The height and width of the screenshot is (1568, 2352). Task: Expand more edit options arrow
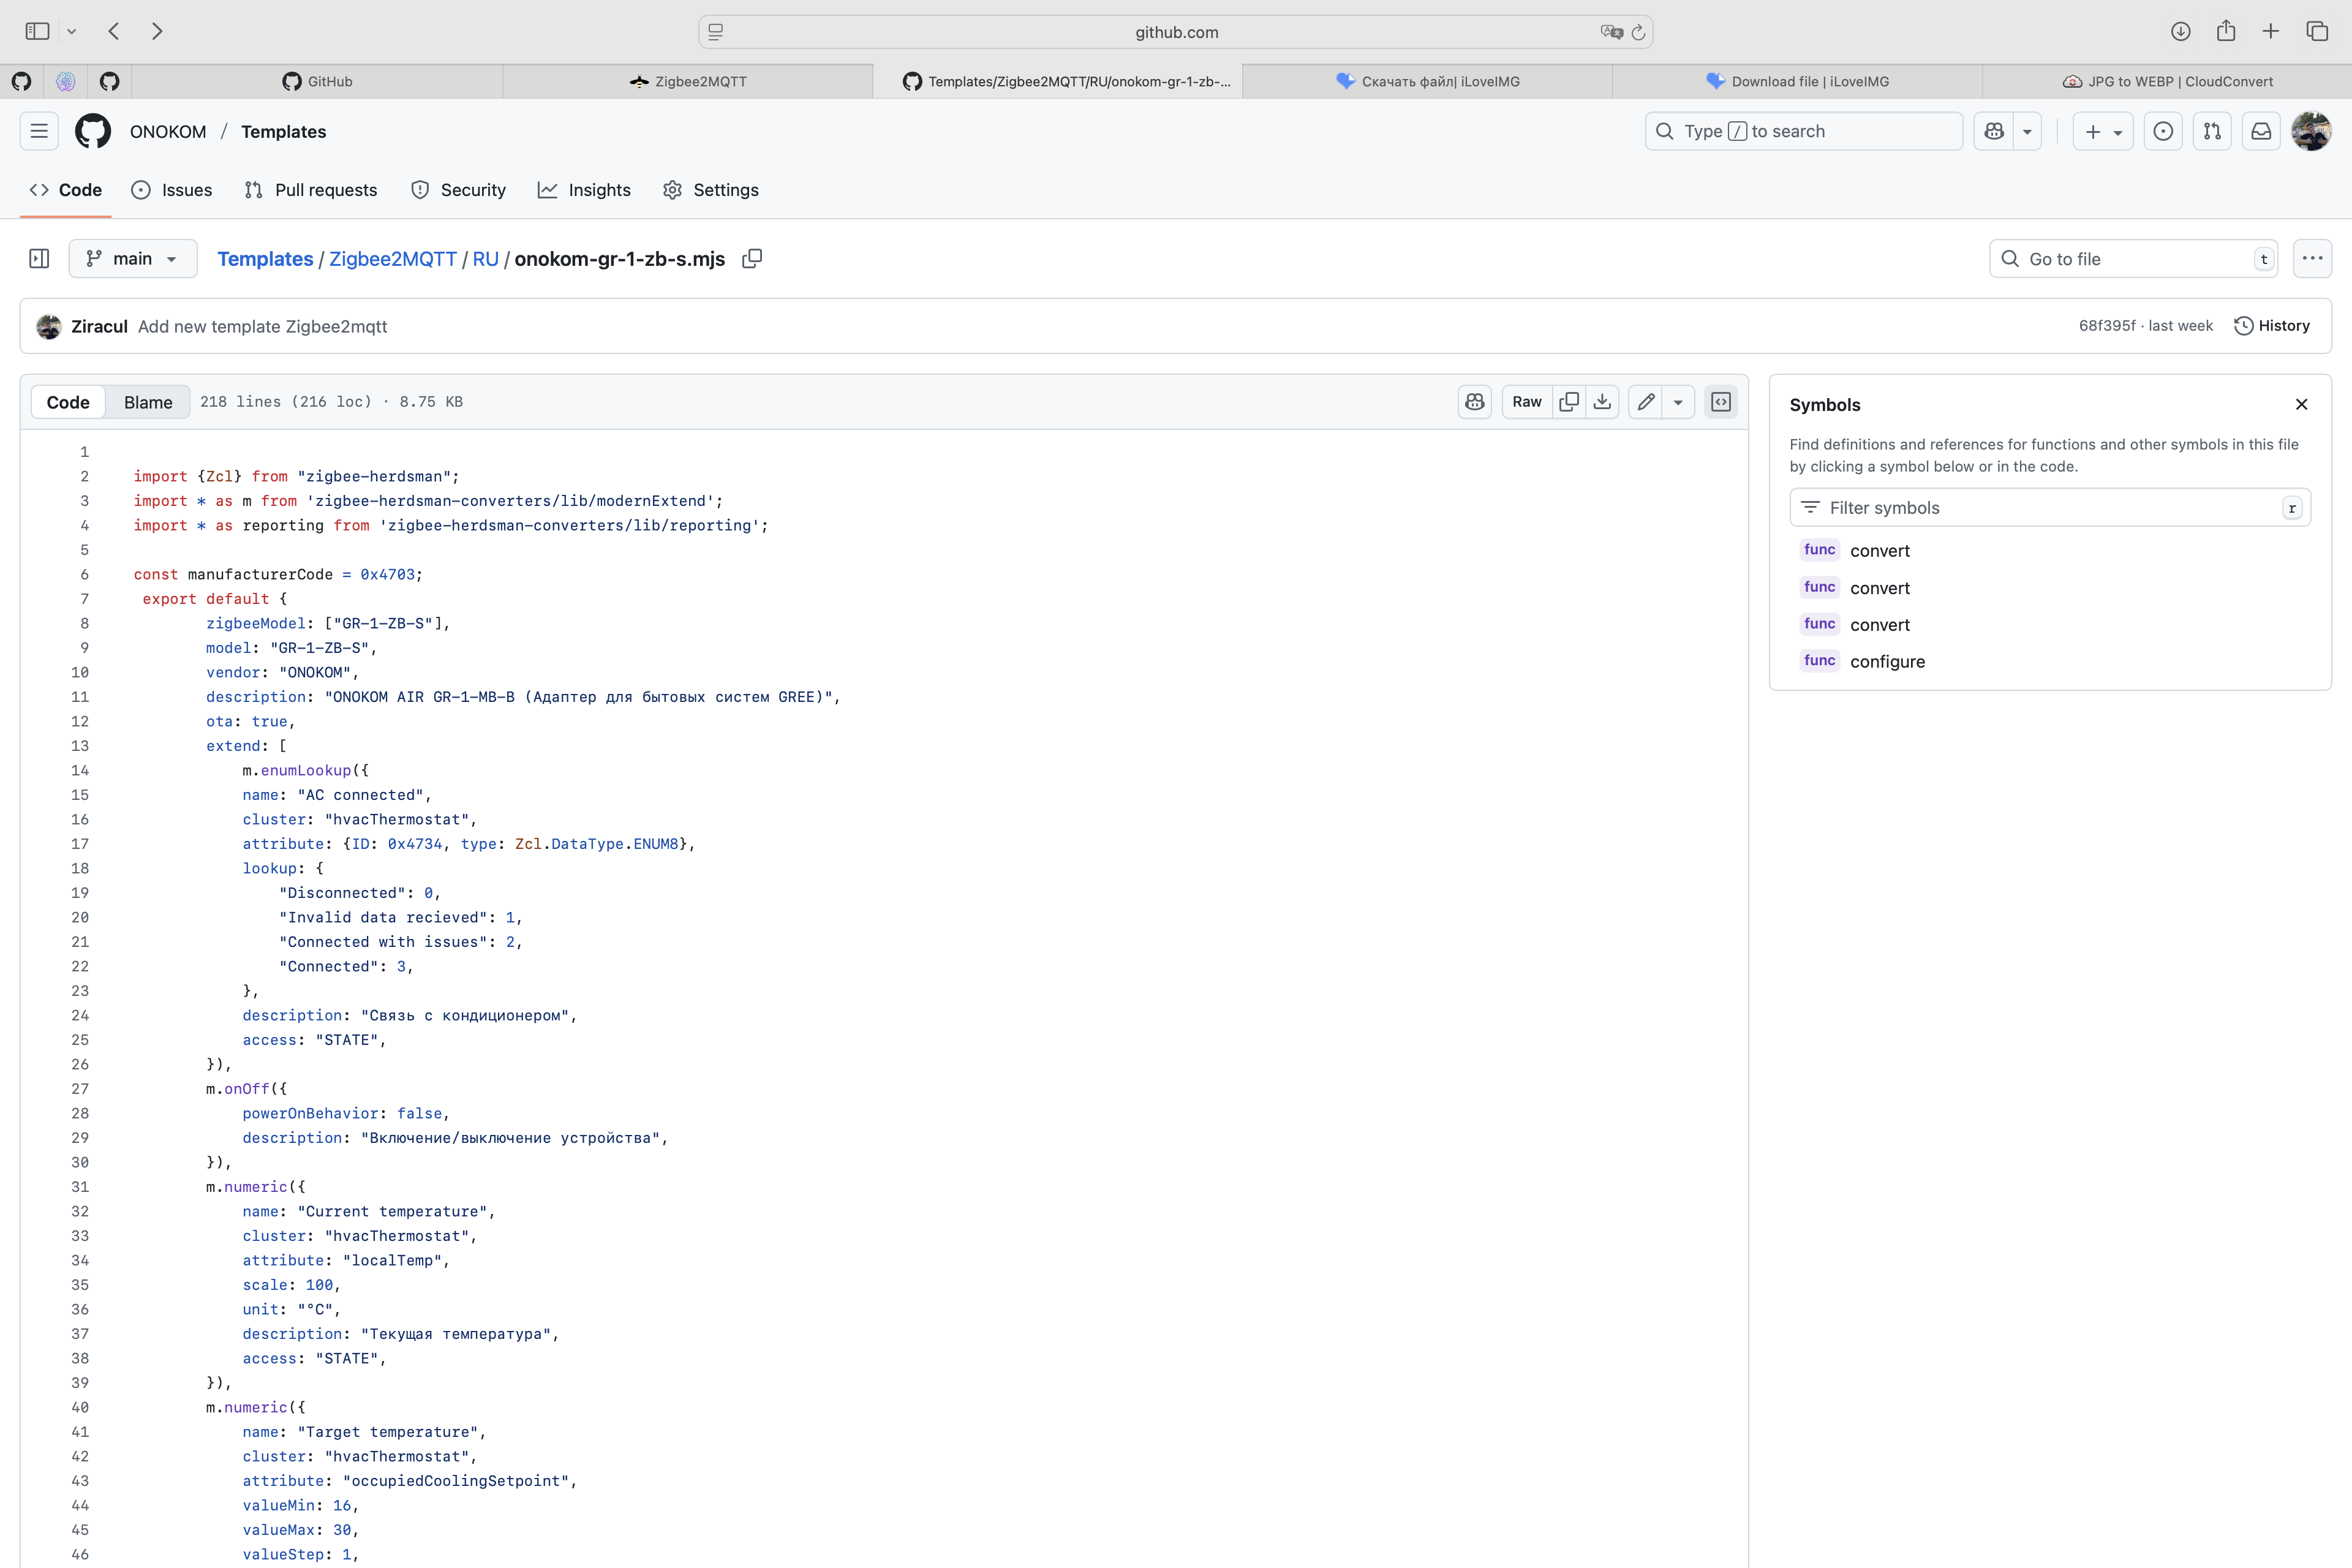(x=1678, y=402)
